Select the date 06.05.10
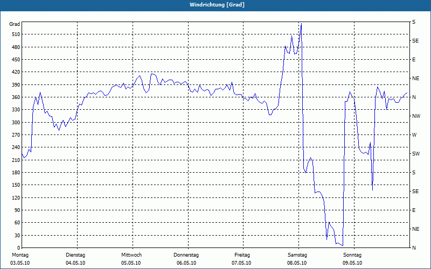The image size is (431, 269). click(186, 263)
